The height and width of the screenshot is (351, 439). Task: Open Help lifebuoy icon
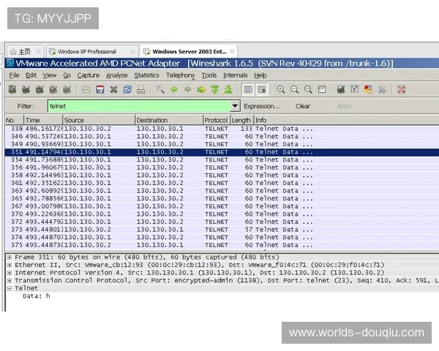click(402, 89)
